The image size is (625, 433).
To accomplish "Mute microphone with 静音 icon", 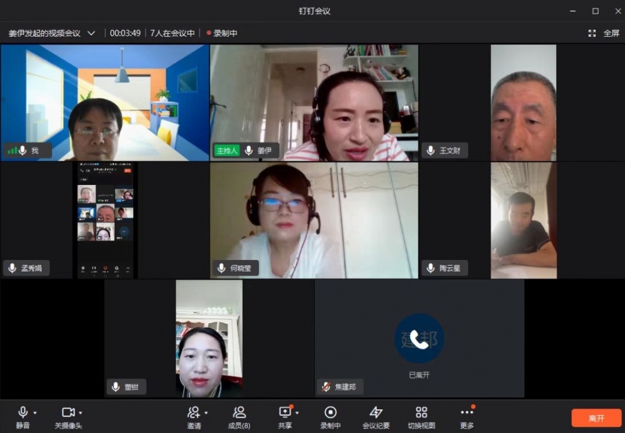I will [x=23, y=412].
